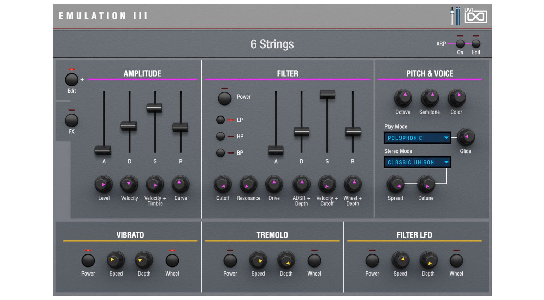Screen dimensions: 544x300
Task: Select the LP filter type
Action: point(220,120)
